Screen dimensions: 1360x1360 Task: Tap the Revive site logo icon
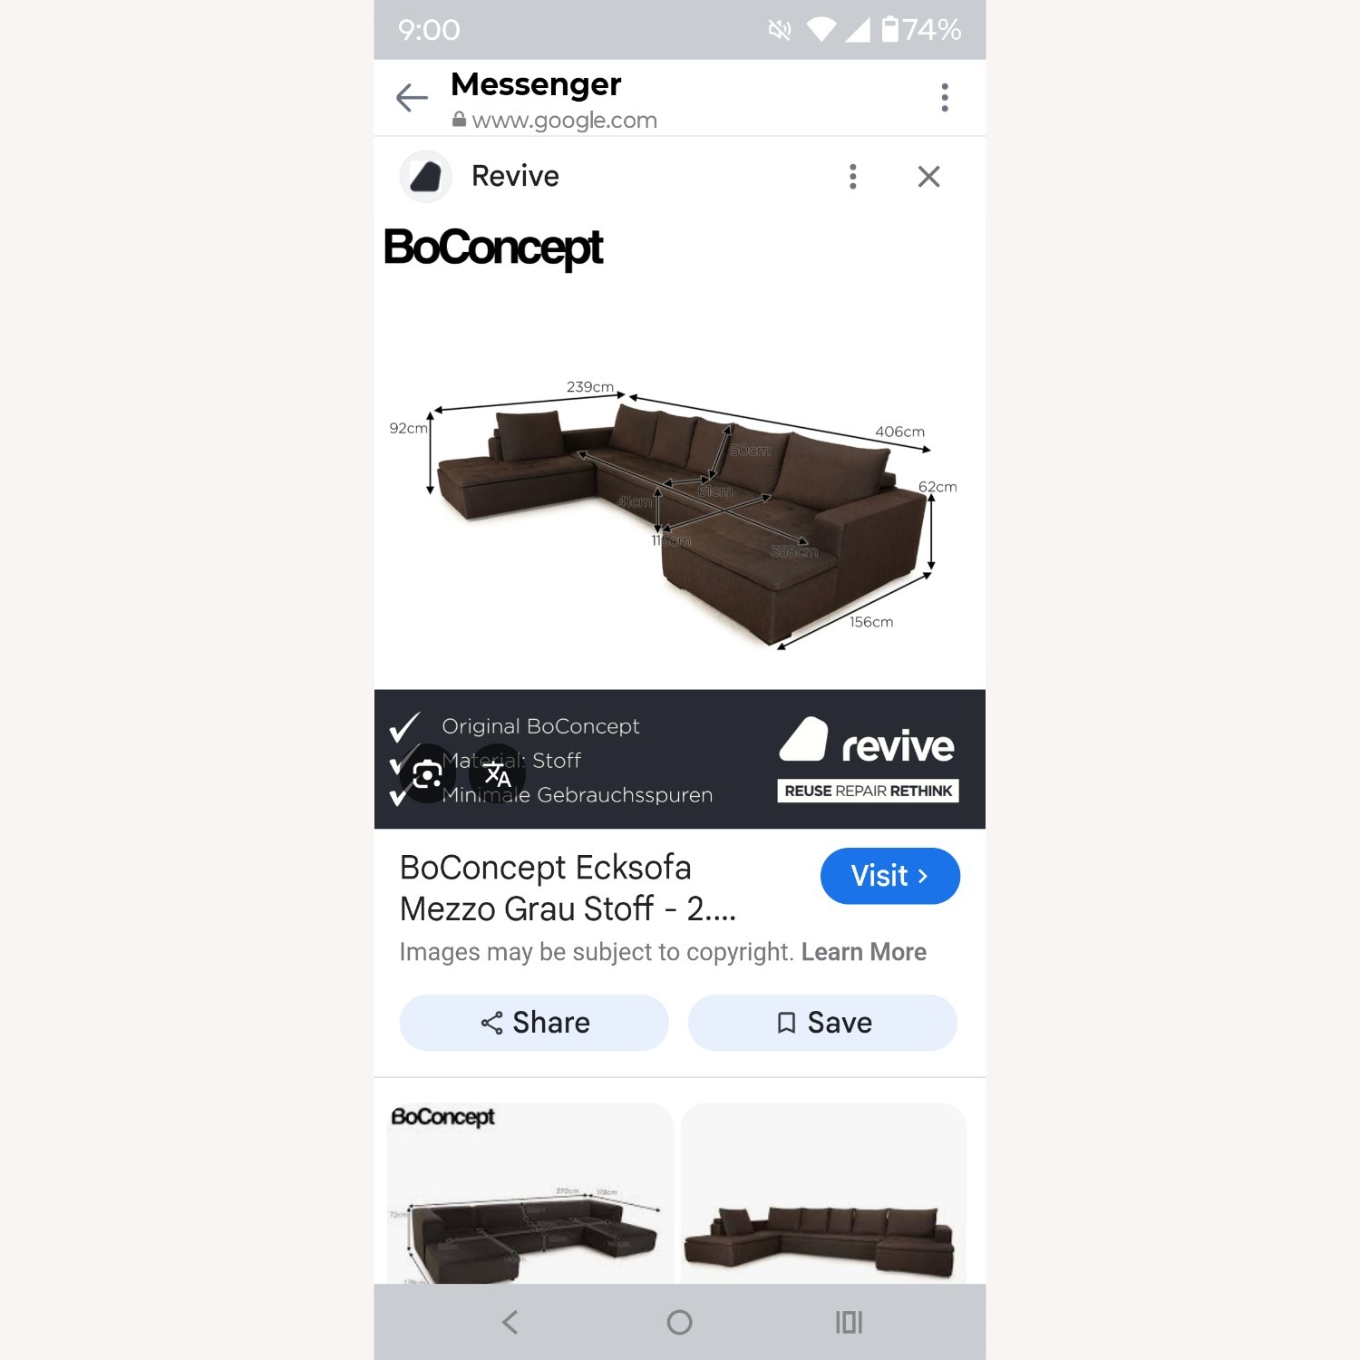point(425,176)
